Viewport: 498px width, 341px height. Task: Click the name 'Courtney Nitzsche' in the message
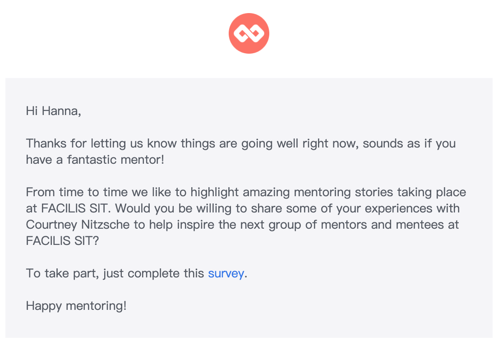click(x=78, y=225)
